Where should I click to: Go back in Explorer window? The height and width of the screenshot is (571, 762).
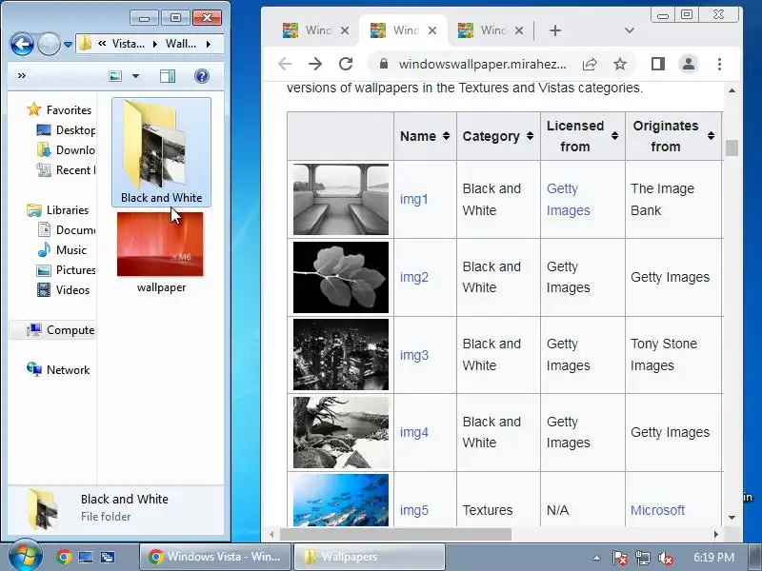[x=22, y=45]
